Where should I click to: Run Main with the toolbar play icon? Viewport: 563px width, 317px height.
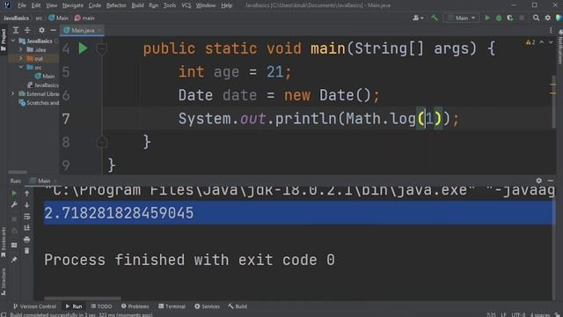pos(487,18)
